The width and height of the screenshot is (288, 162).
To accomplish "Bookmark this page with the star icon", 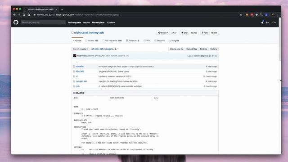I will [241, 15].
